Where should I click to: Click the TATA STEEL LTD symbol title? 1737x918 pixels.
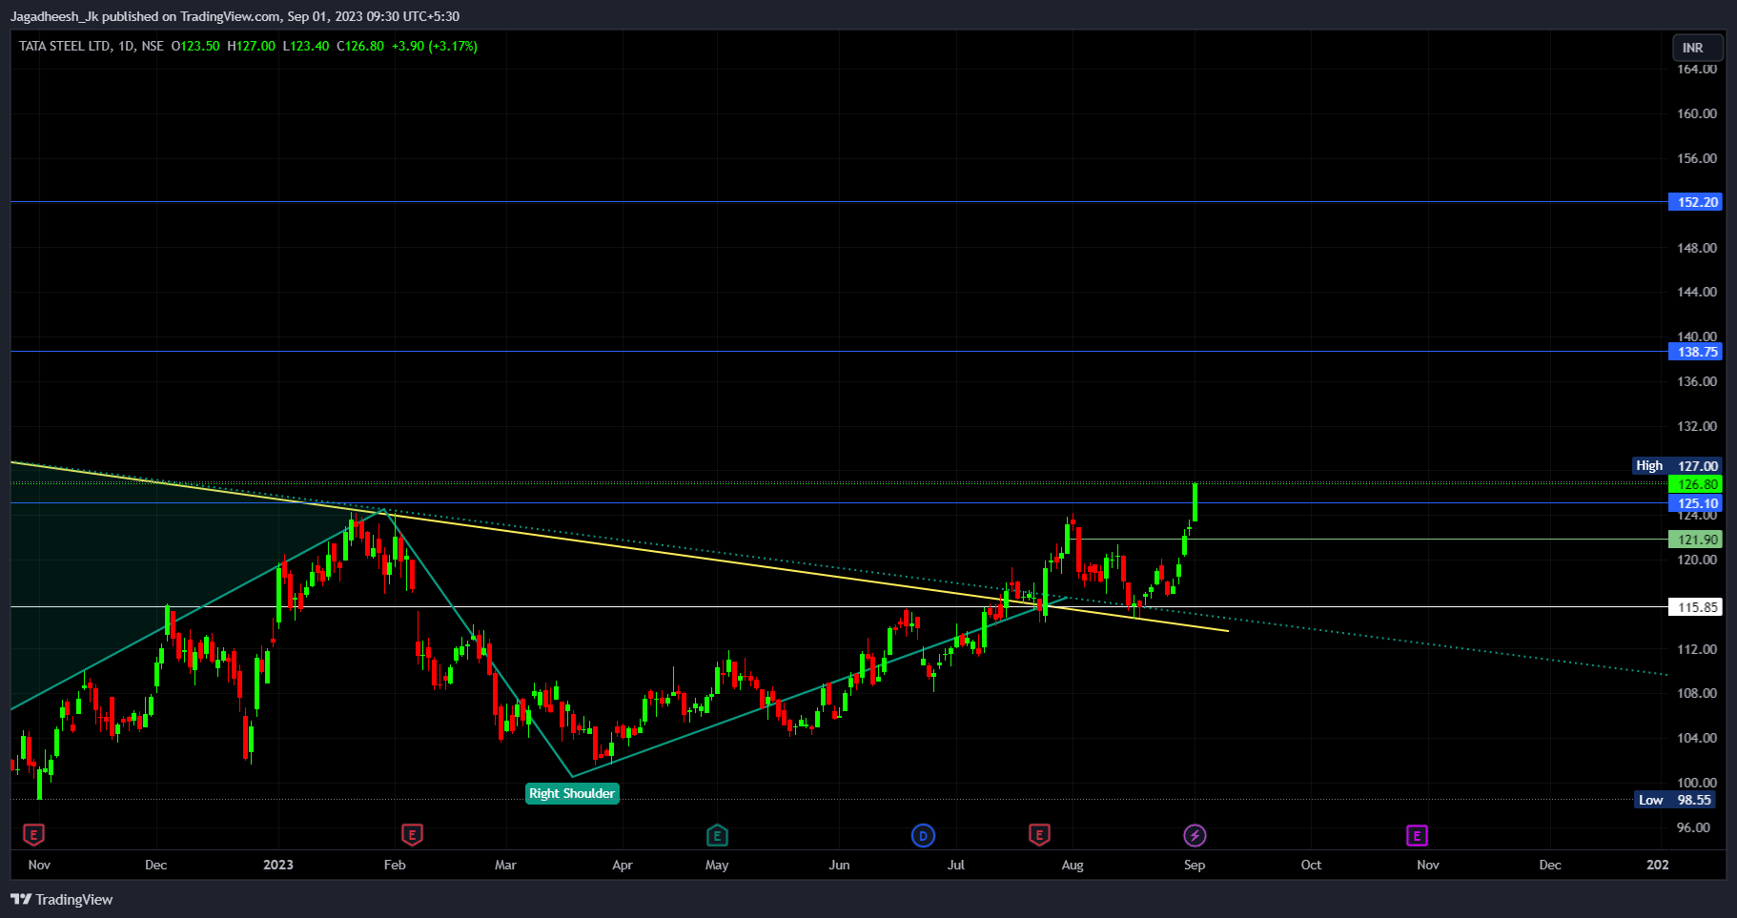pos(64,46)
